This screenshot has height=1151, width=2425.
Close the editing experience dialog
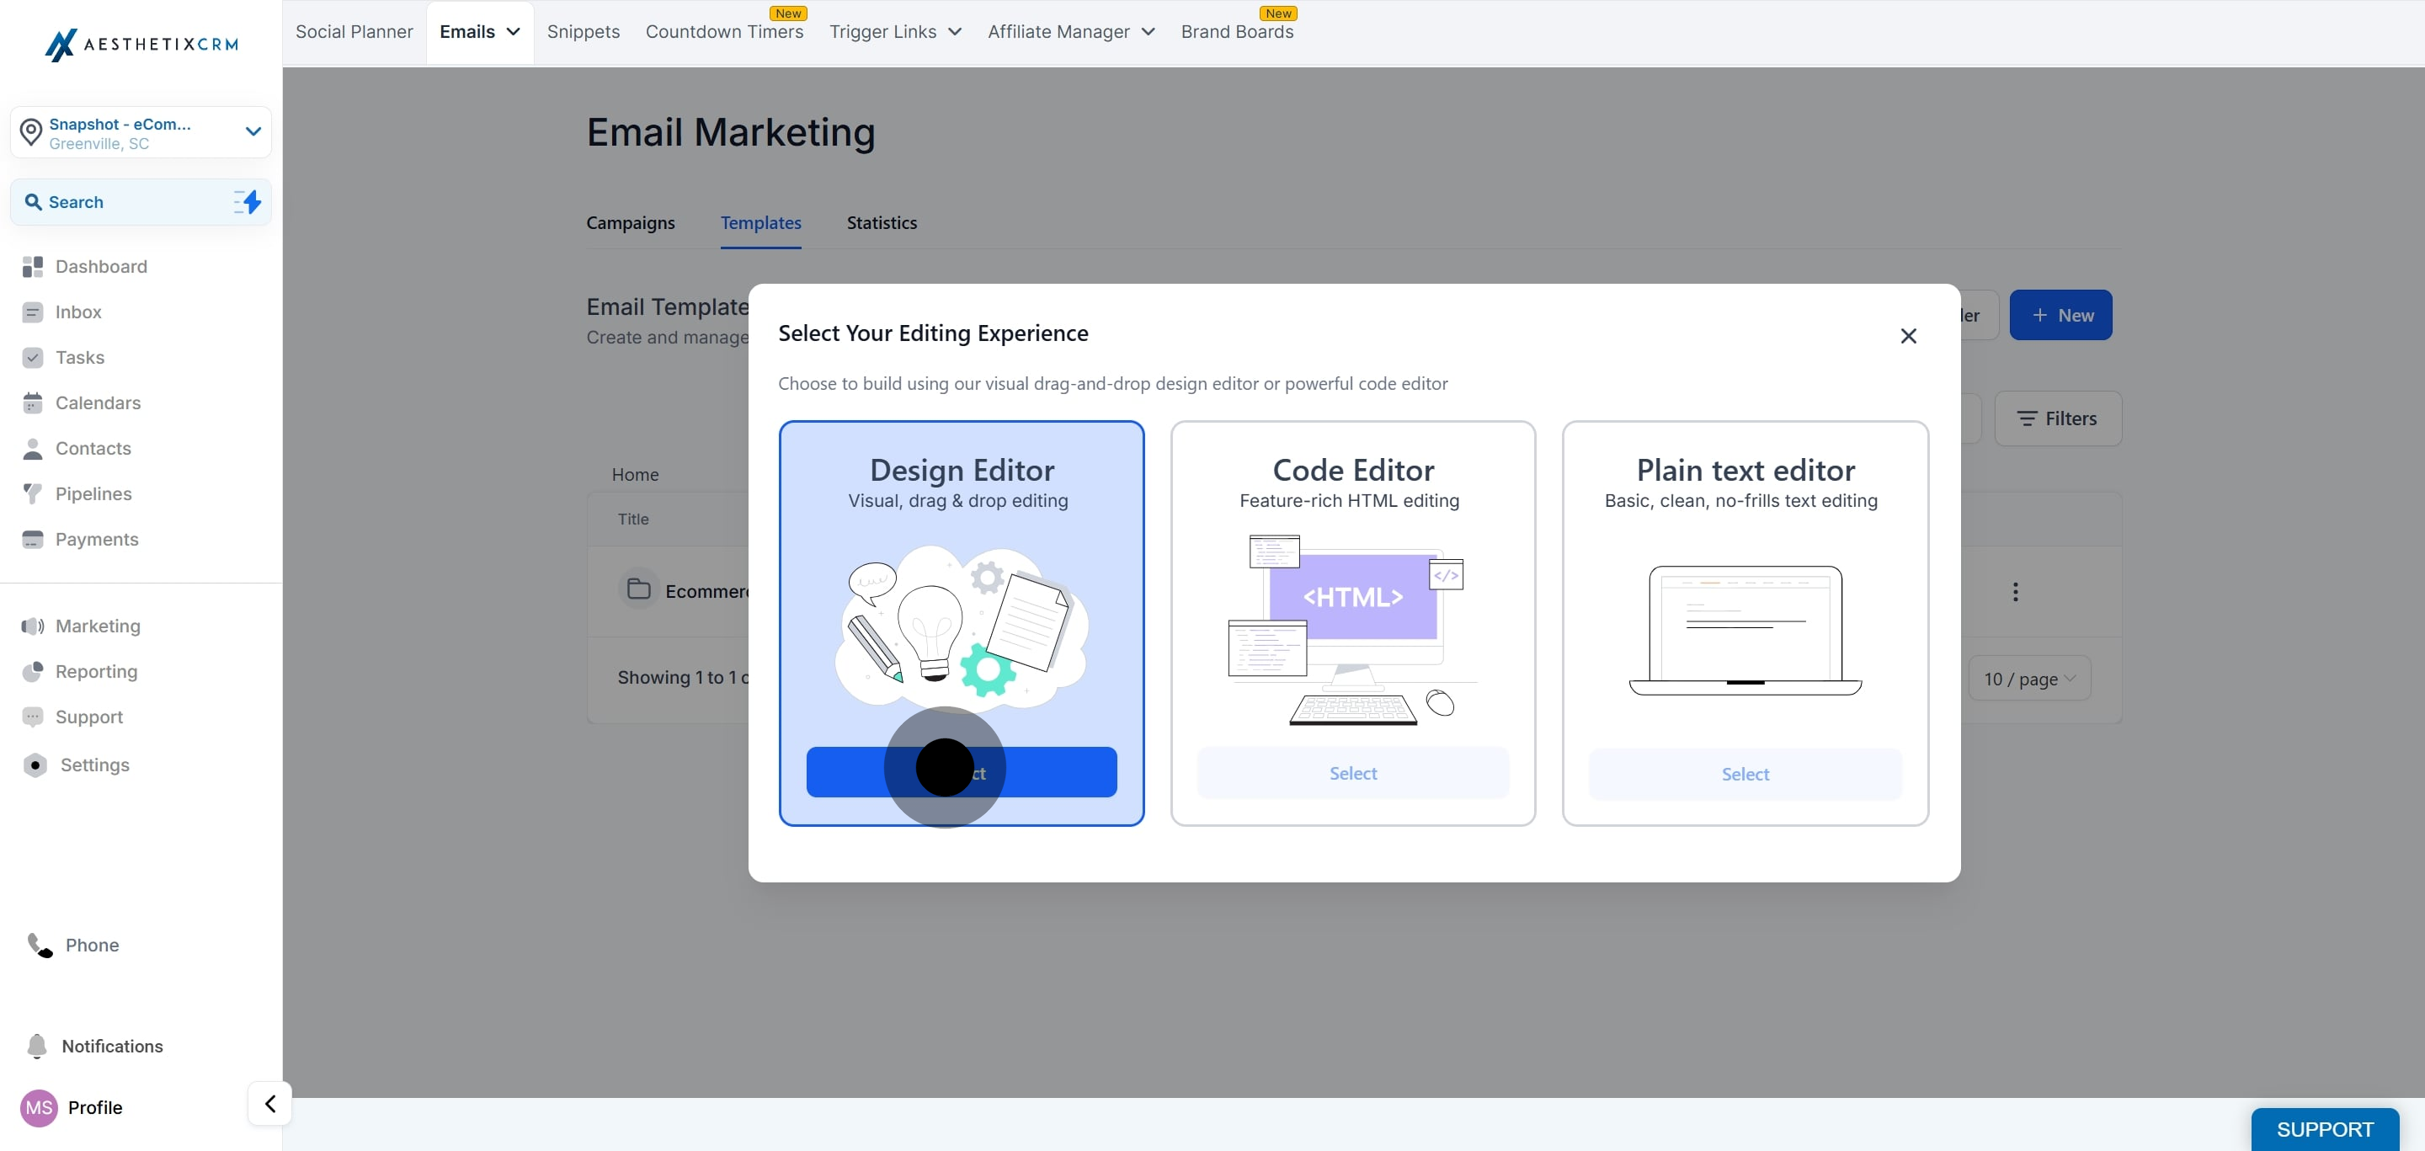coord(1908,336)
